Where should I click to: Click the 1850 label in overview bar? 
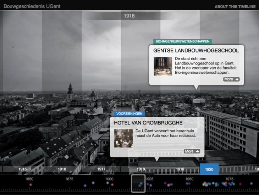[29, 179]
